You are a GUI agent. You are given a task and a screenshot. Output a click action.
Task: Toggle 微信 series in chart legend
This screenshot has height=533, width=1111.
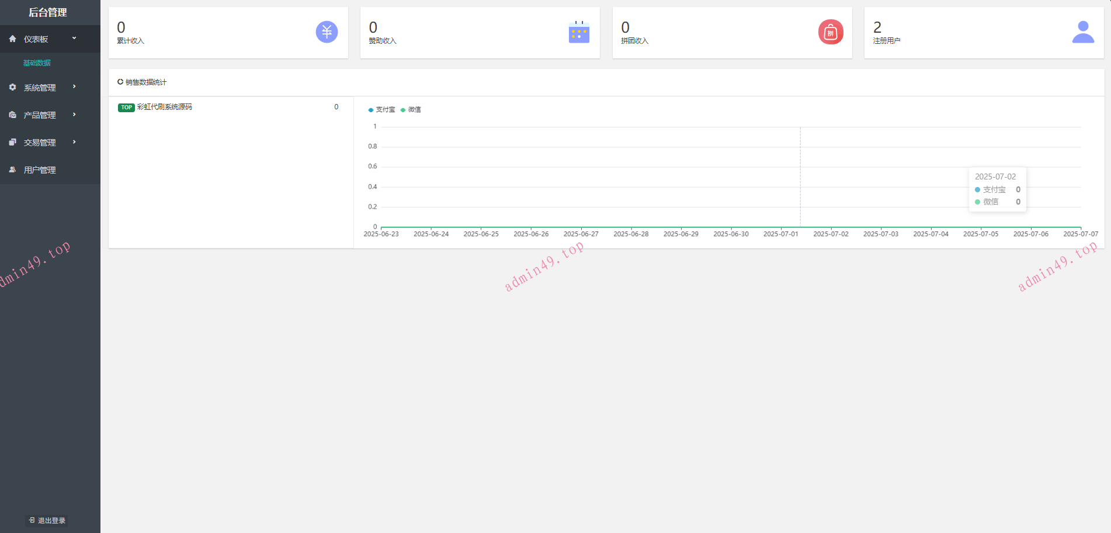pos(411,110)
